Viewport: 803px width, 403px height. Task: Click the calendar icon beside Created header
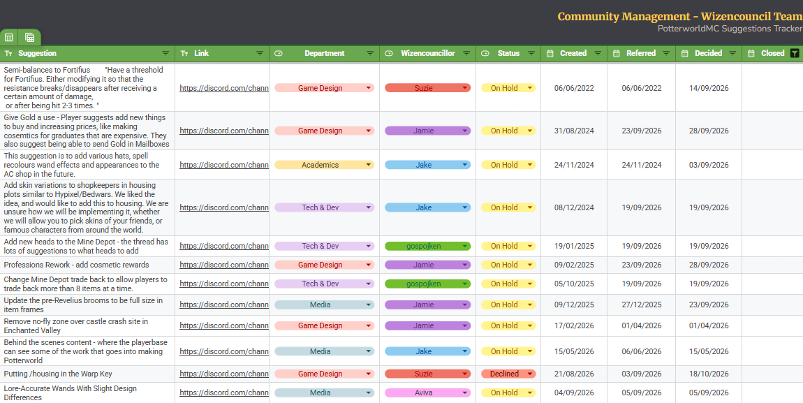click(x=550, y=53)
